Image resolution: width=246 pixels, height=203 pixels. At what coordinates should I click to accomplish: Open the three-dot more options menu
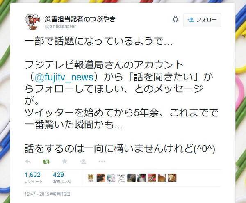point(102,162)
